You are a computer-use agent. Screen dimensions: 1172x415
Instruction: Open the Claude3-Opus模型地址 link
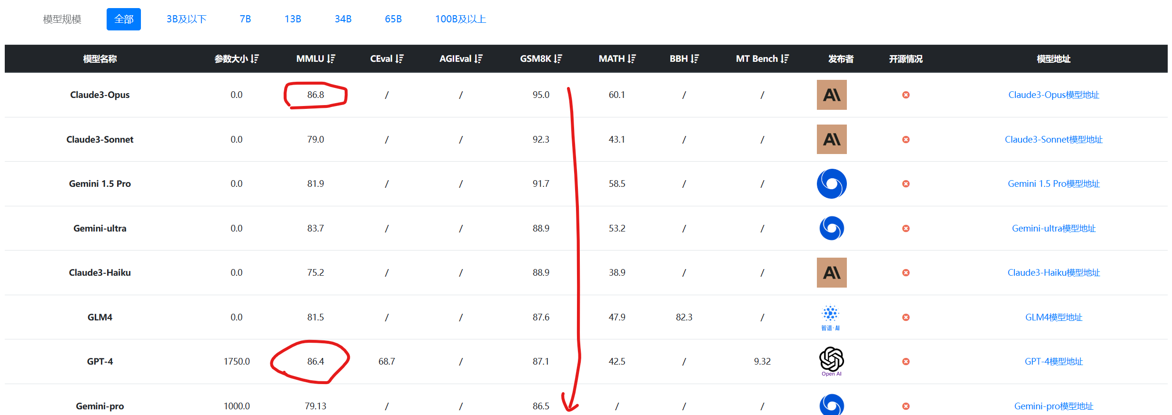[1053, 95]
